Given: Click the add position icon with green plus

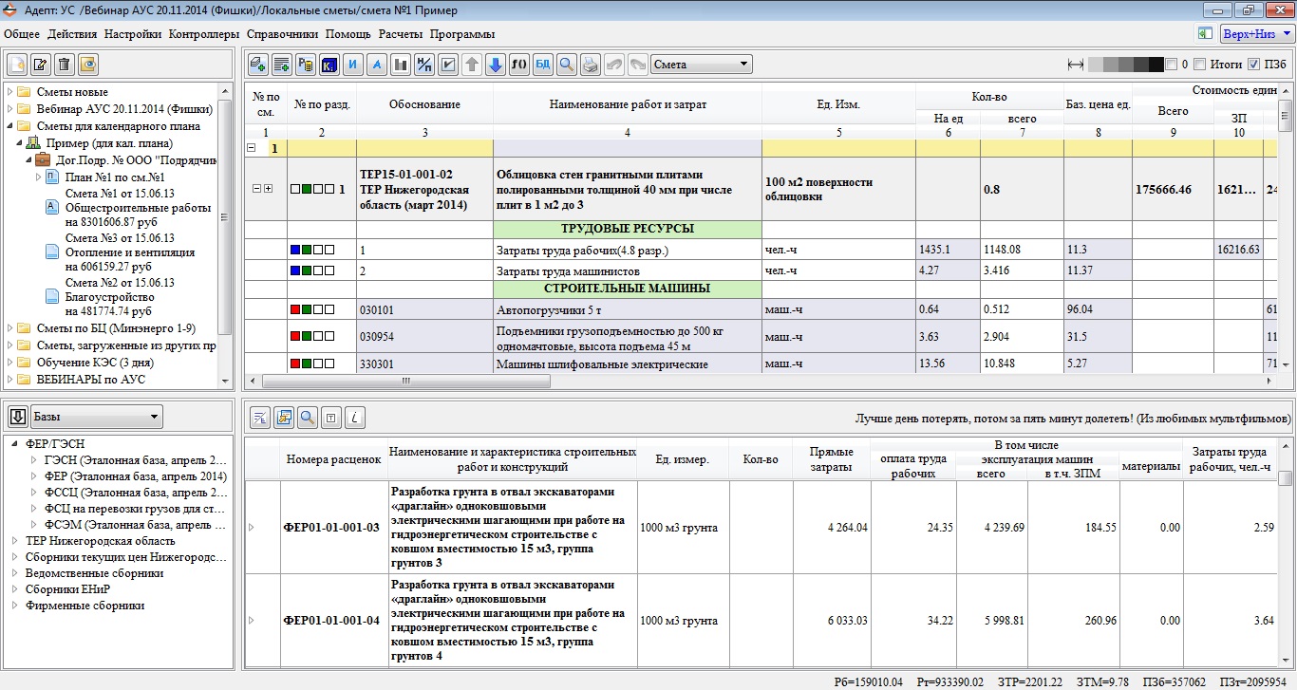Looking at the screenshot, I should (x=258, y=65).
